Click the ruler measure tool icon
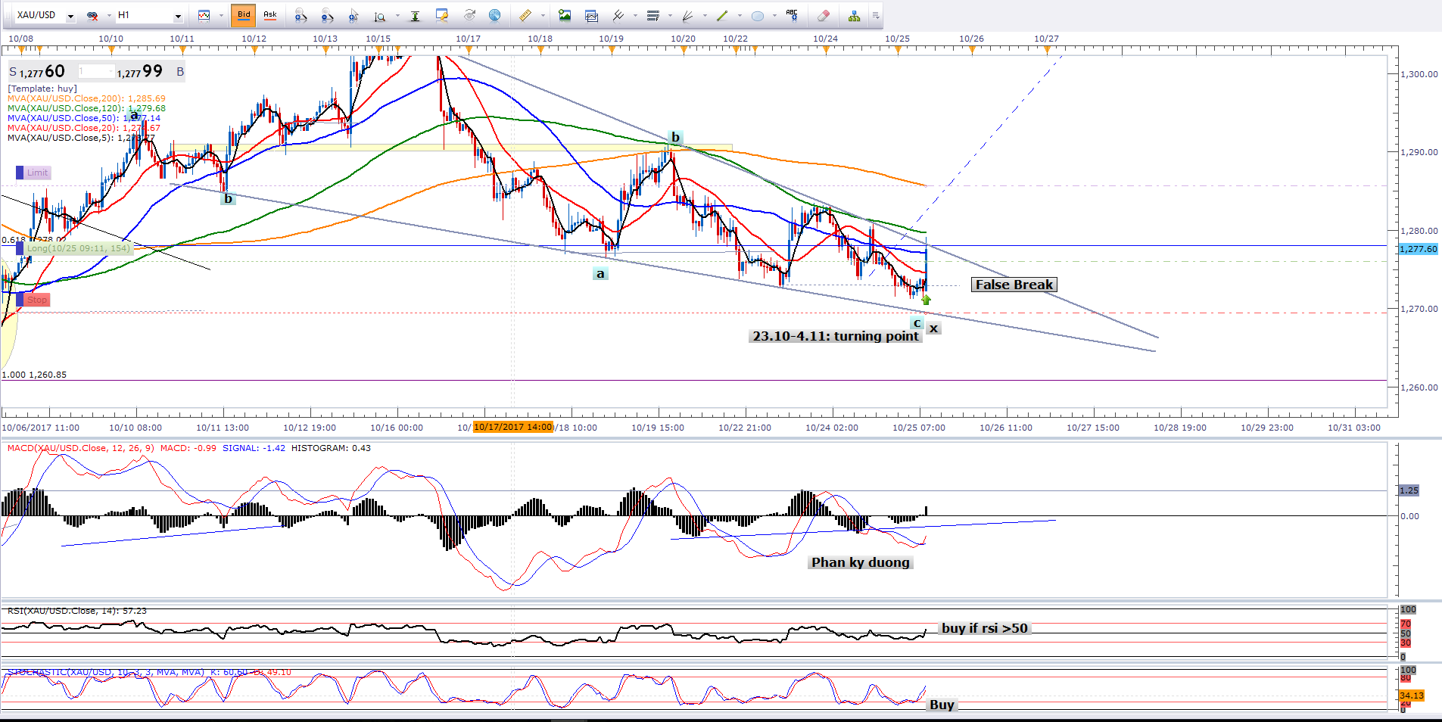 click(x=525, y=15)
